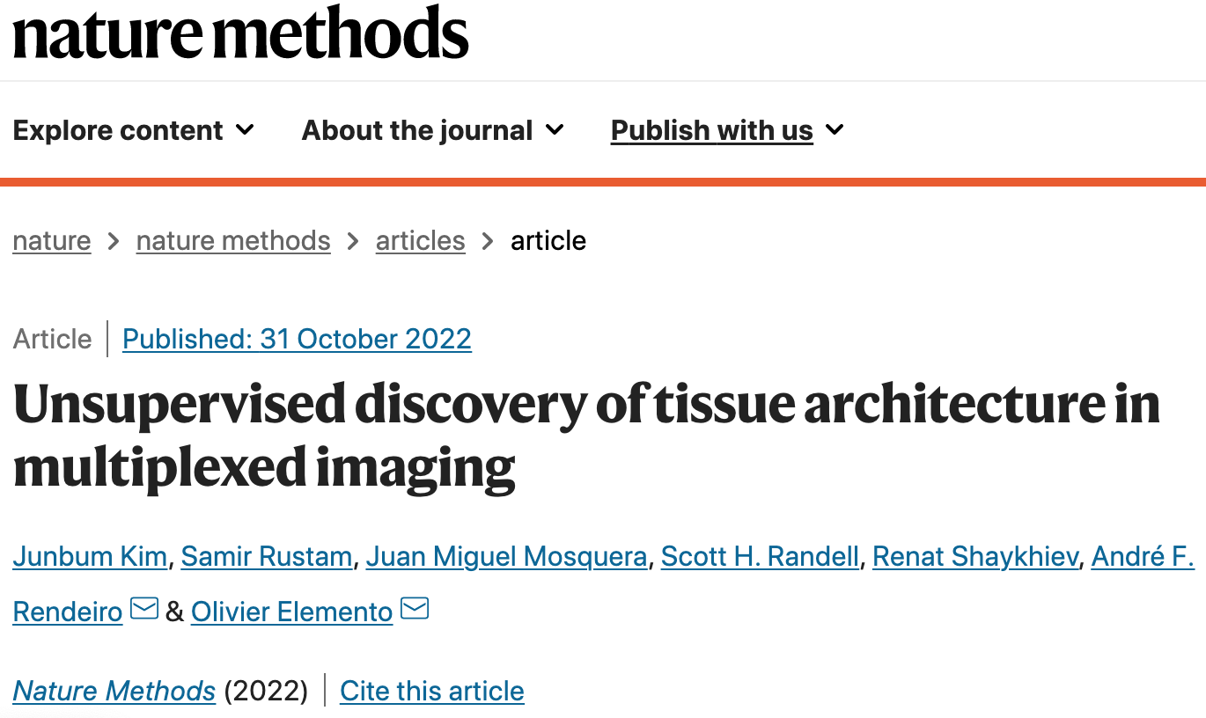Screen dimensions: 1206x718
Task: Go to nature breadcrumb link
Action: (52, 240)
